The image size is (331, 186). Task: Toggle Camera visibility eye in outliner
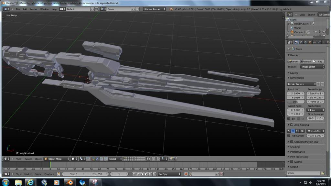pyautogui.click(x=316, y=32)
